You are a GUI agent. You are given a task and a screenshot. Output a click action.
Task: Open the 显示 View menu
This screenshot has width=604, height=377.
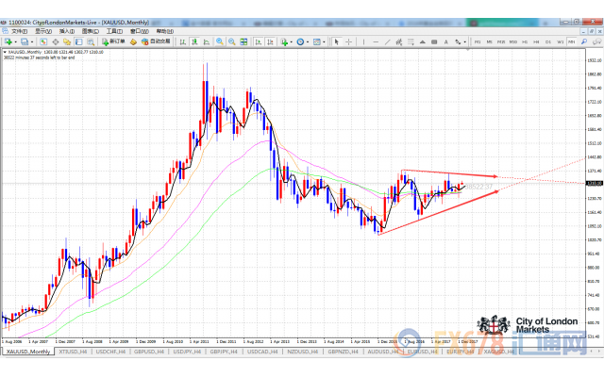click(x=43, y=31)
